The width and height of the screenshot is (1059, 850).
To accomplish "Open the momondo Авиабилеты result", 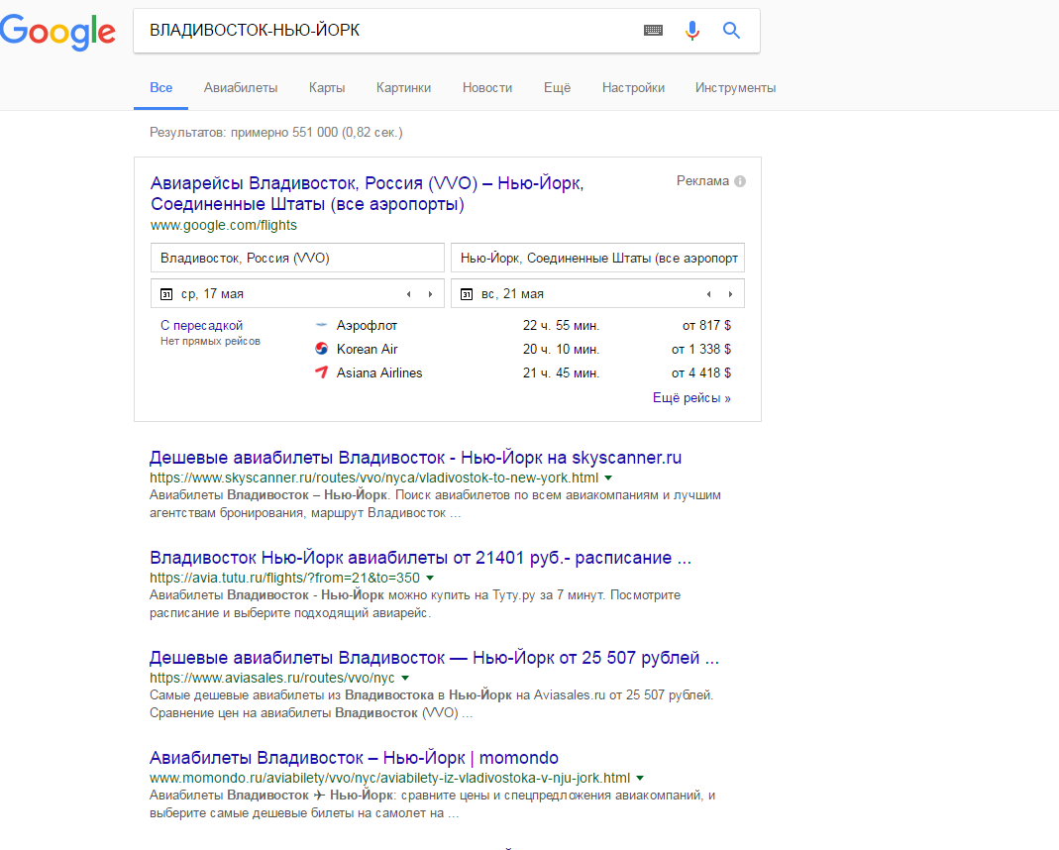I will [354, 758].
